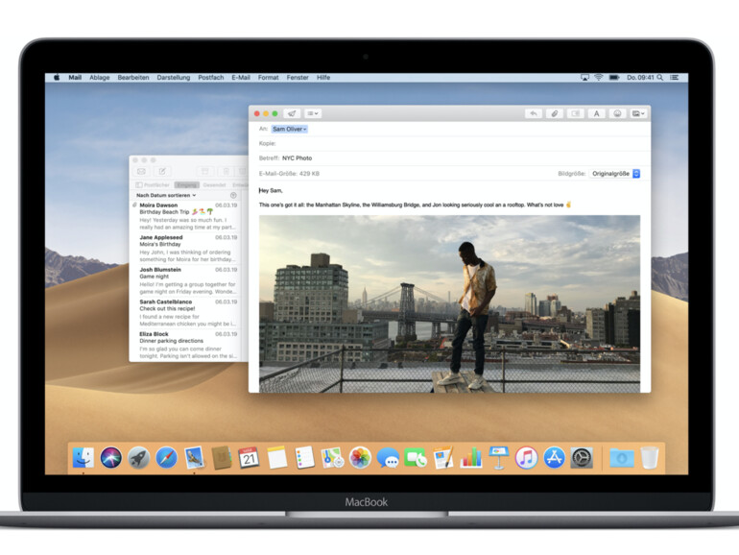Open Numbers chart icon in dock
The image size is (739, 555).
coord(471,457)
